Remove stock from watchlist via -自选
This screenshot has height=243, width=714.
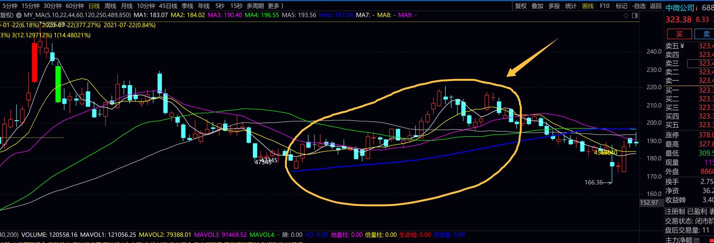(639, 6)
